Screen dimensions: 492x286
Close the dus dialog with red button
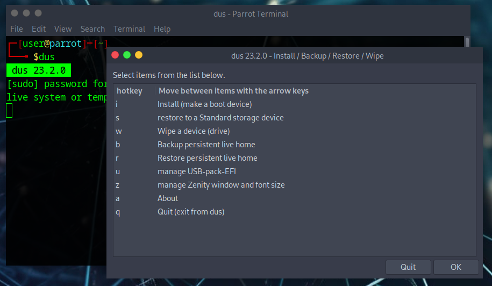point(115,55)
